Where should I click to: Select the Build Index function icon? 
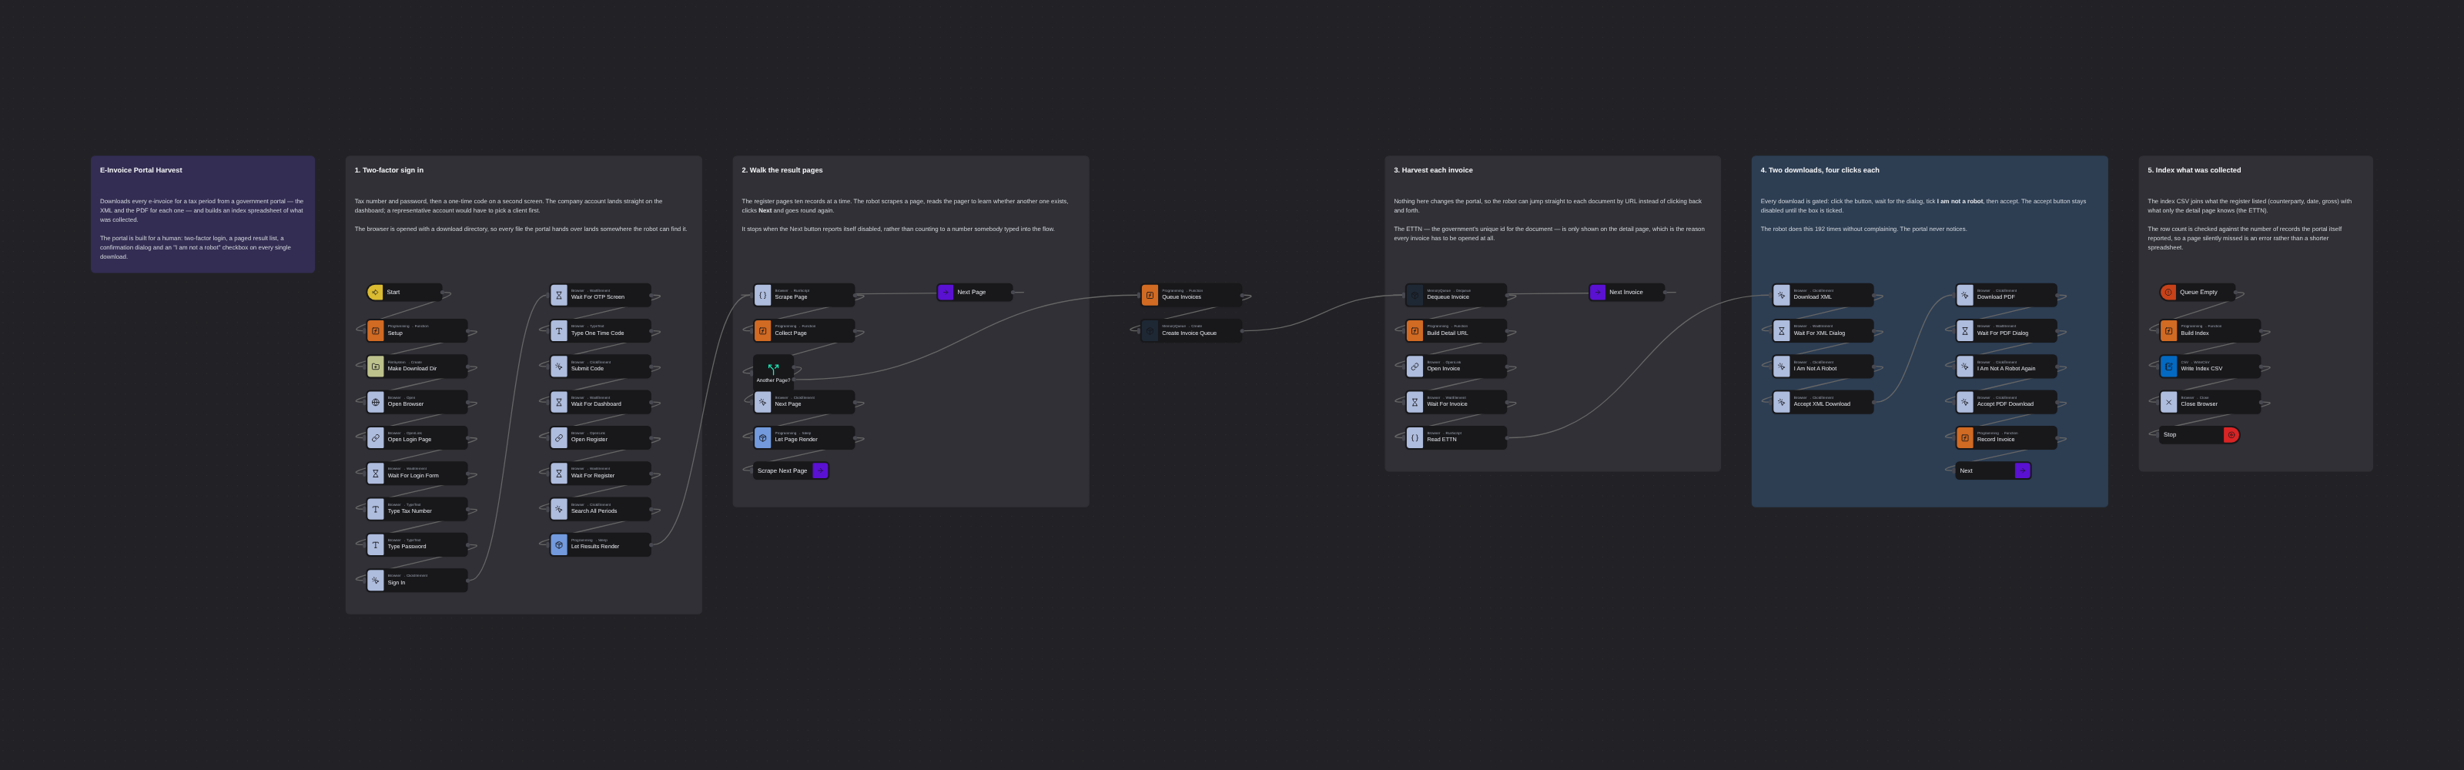pos(2168,331)
